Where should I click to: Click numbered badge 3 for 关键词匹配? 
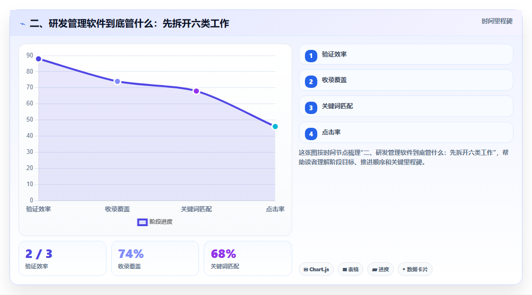(x=311, y=108)
